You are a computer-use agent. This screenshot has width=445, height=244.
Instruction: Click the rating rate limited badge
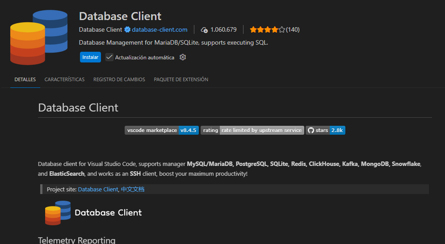pos(252,130)
